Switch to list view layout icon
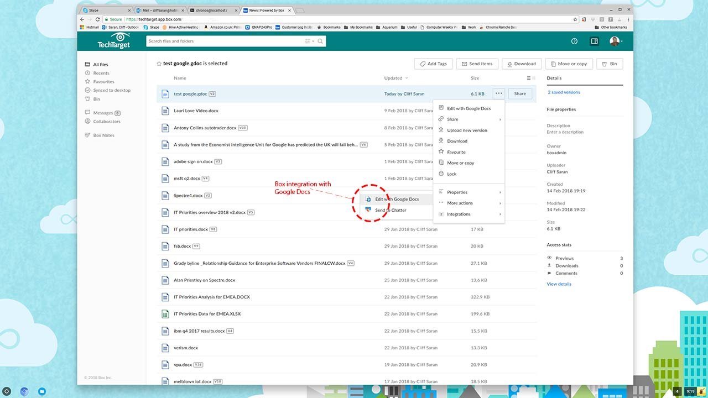This screenshot has height=398, width=708. pyautogui.click(x=529, y=78)
